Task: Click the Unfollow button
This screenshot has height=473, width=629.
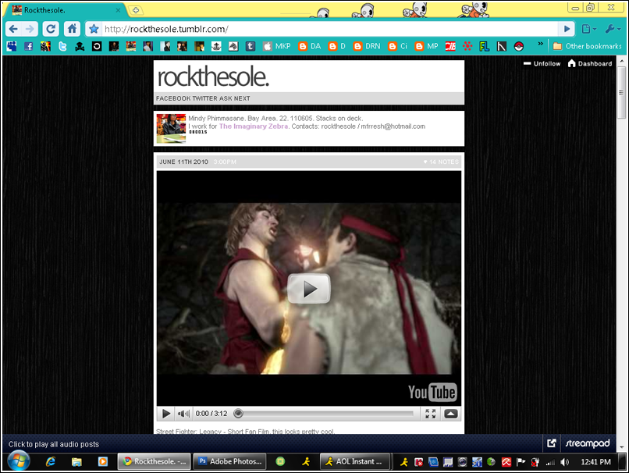Action: (x=542, y=64)
